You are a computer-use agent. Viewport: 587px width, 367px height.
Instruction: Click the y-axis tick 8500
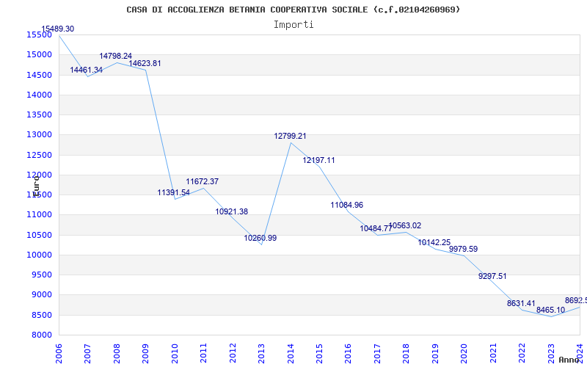[41, 315]
